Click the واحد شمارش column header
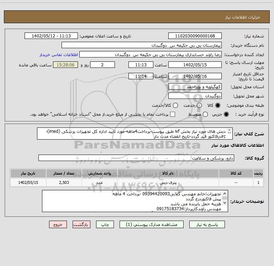 pos(99,173)
